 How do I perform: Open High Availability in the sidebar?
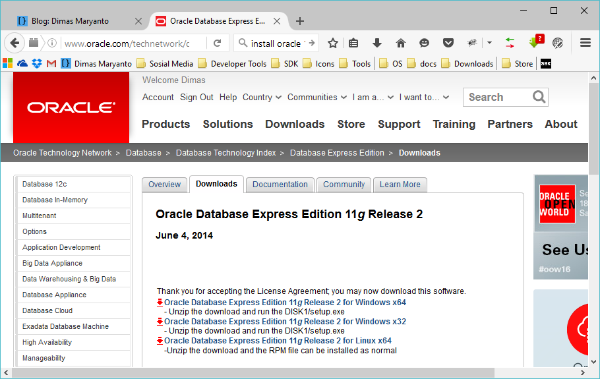[74, 343]
